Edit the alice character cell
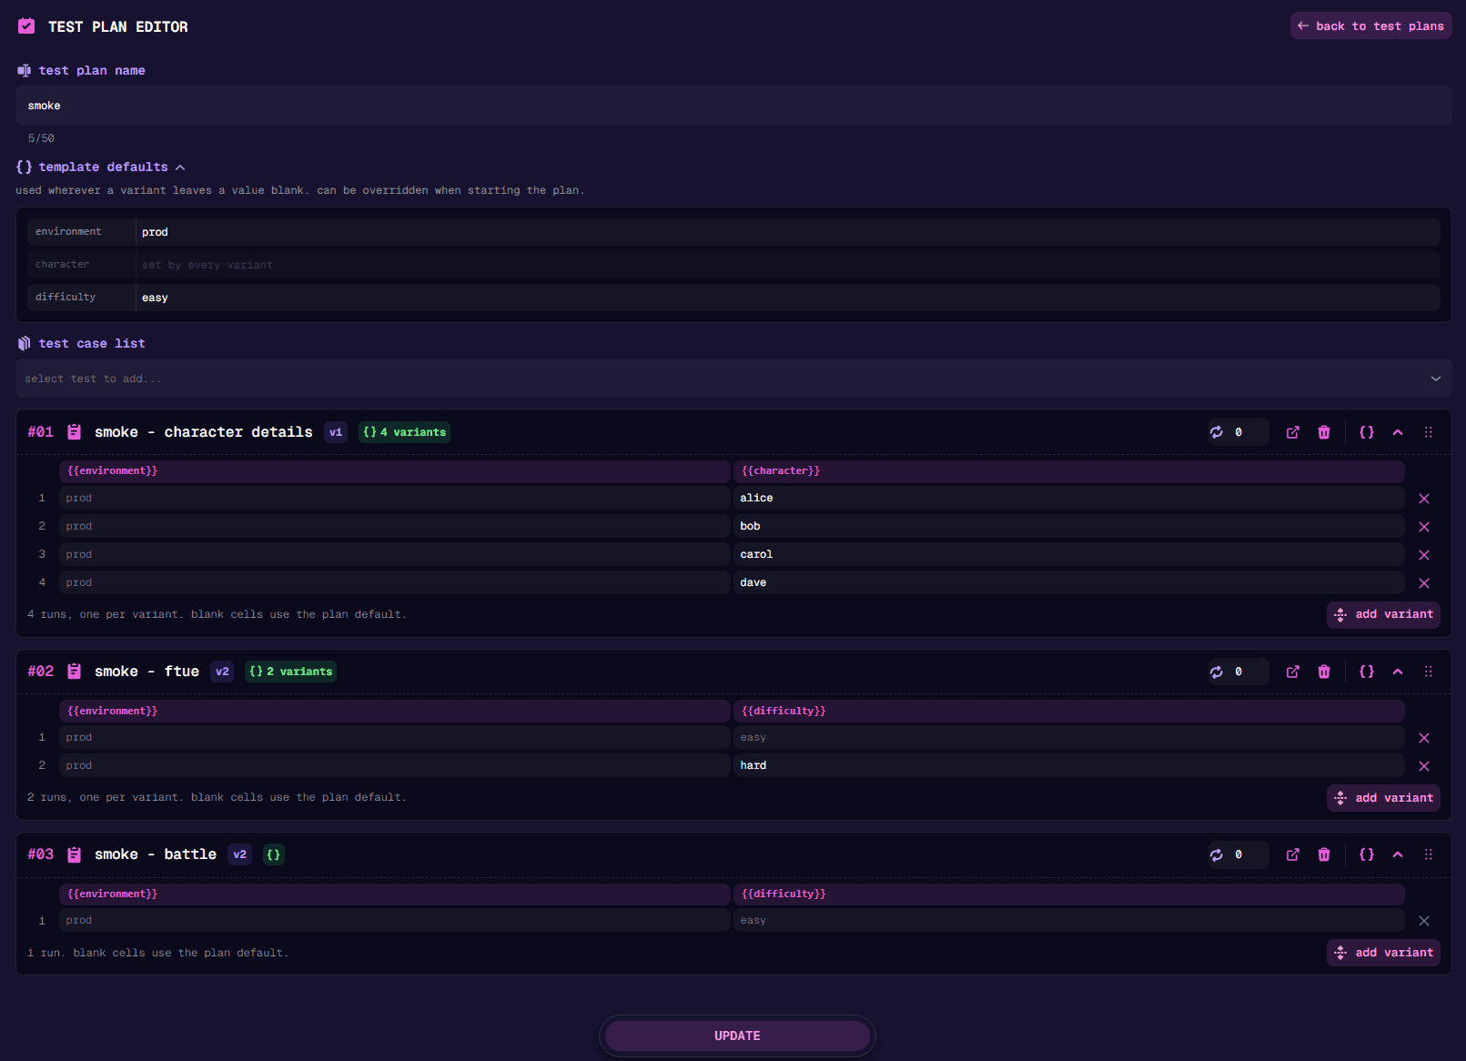Viewport: 1466px width, 1061px height. click(x=1069, y=498)
